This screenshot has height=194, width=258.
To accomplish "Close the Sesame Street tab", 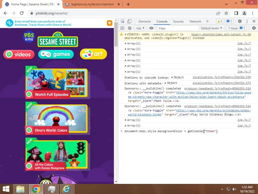I will [58, 4].
